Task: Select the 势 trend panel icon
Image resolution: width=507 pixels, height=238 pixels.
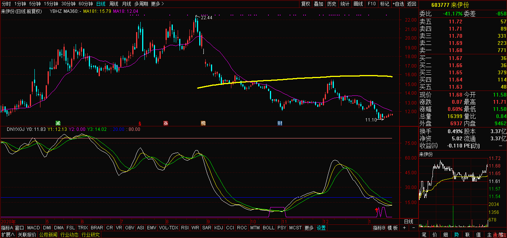Action: point(457,235)
